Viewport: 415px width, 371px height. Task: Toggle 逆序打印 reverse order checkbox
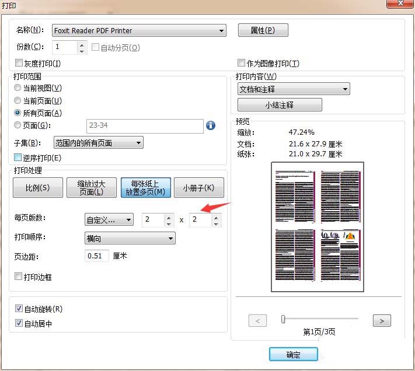[19, 157]
